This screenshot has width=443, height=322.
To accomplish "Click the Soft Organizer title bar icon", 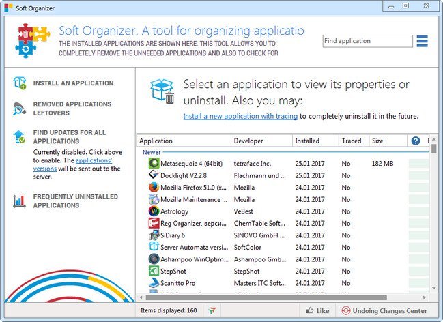I will click(x=8, y=8).
